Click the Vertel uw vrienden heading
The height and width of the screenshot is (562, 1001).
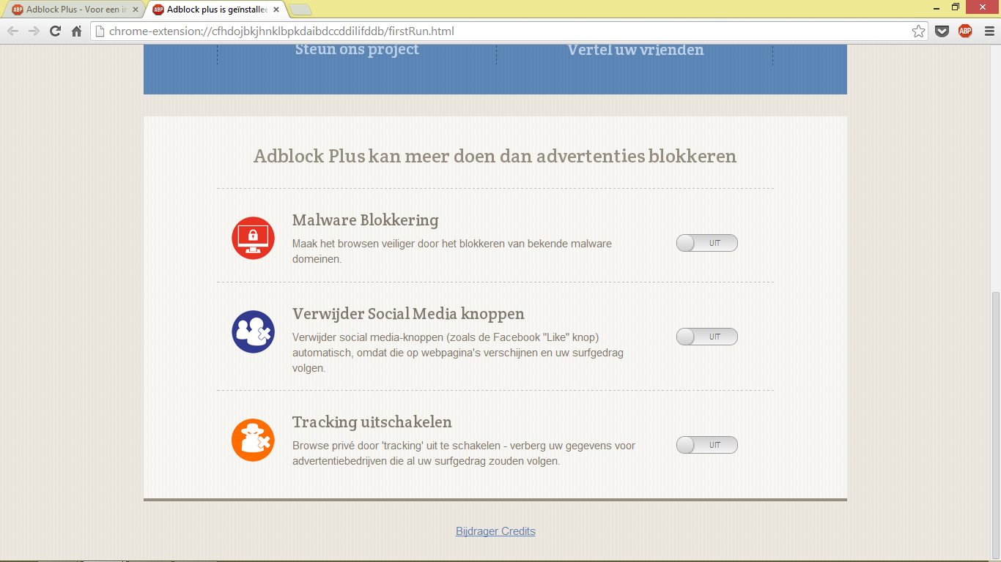tap(635, 50)
